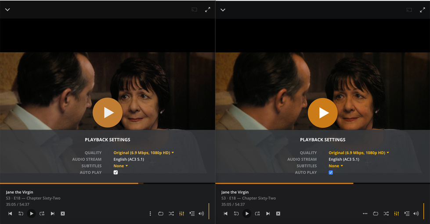Skip to previous item in left player

point(10,213)
